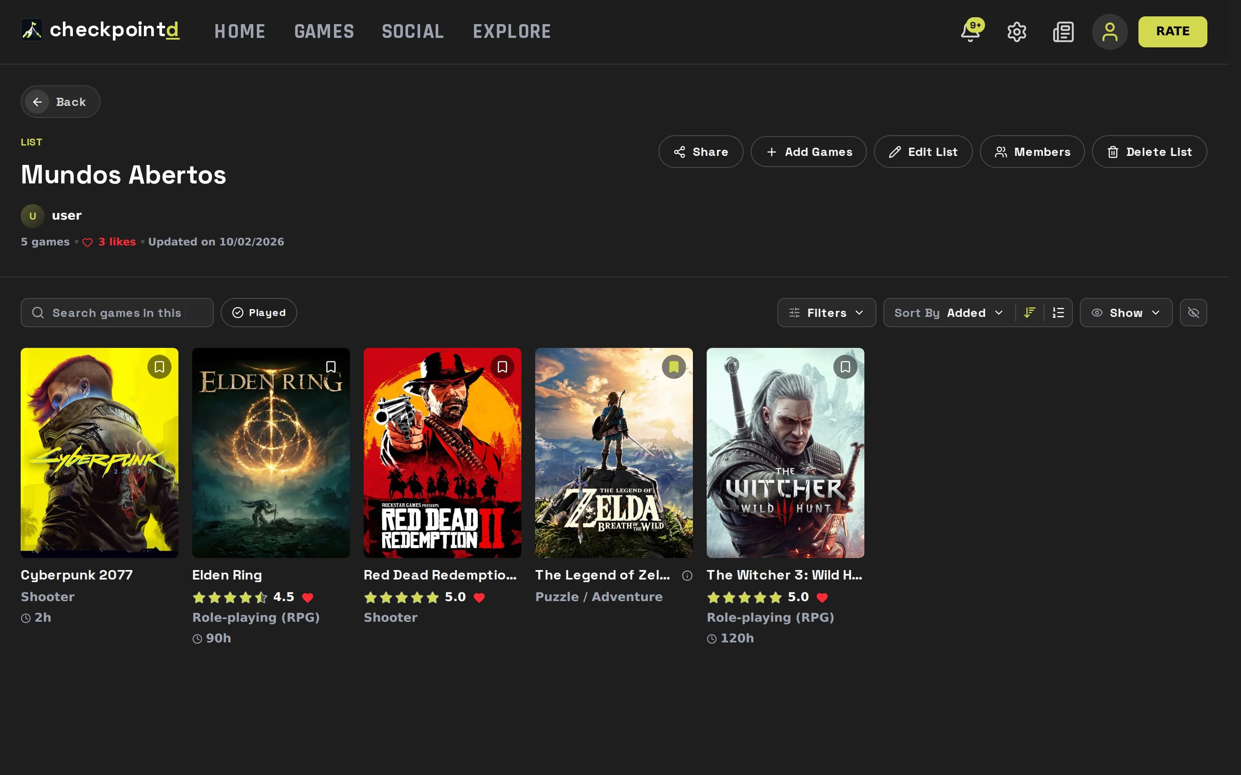Click the Add Games button
This screenshot has height=775, width=1241.
tap(809, 152)
